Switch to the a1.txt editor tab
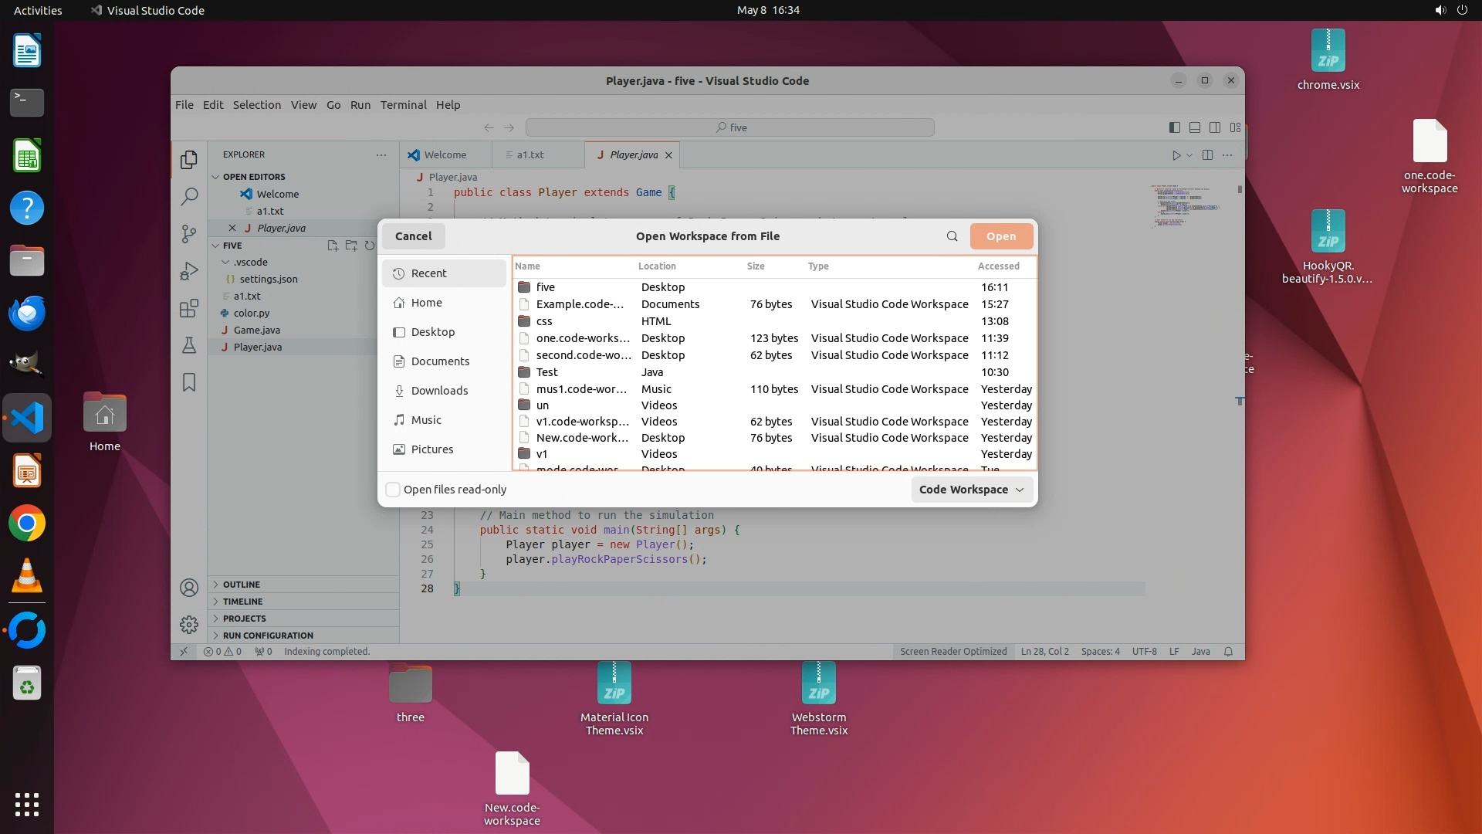 coord(530,154)
